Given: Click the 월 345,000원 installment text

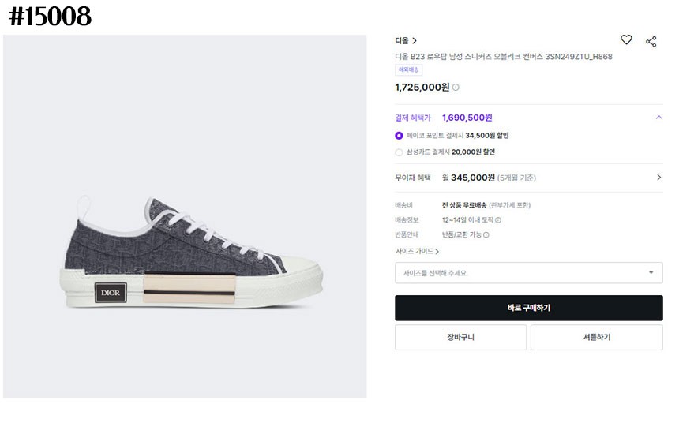Looking at the screenshot, I should pos(468,178).
